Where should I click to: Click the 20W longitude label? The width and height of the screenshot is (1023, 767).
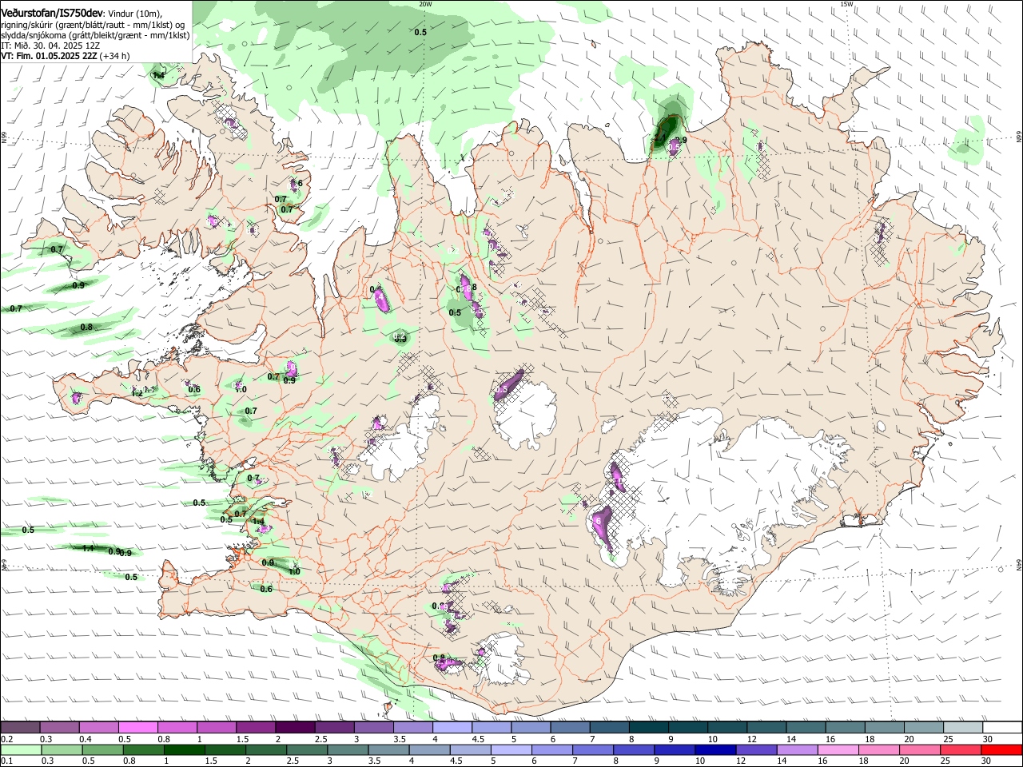pyautogui.click(x=425, y=4)
